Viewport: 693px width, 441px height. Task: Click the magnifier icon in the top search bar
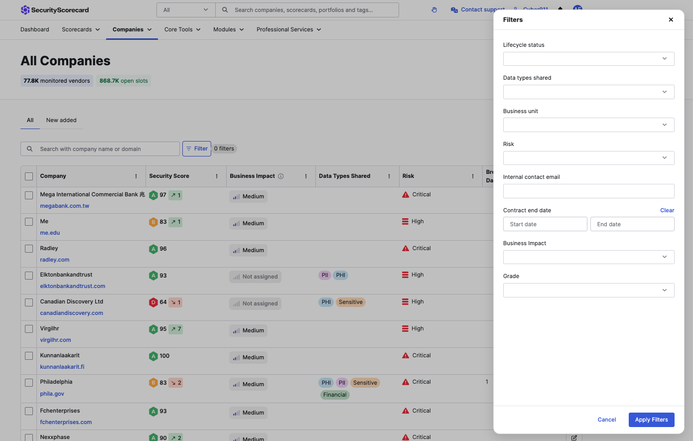click(x=225, y=10)
